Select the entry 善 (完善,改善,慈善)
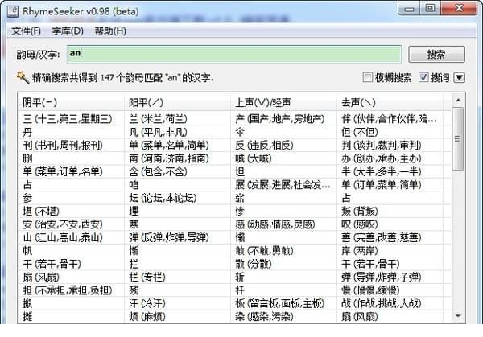The width and height of the screenshot is (483, 337). coord(382,237)
